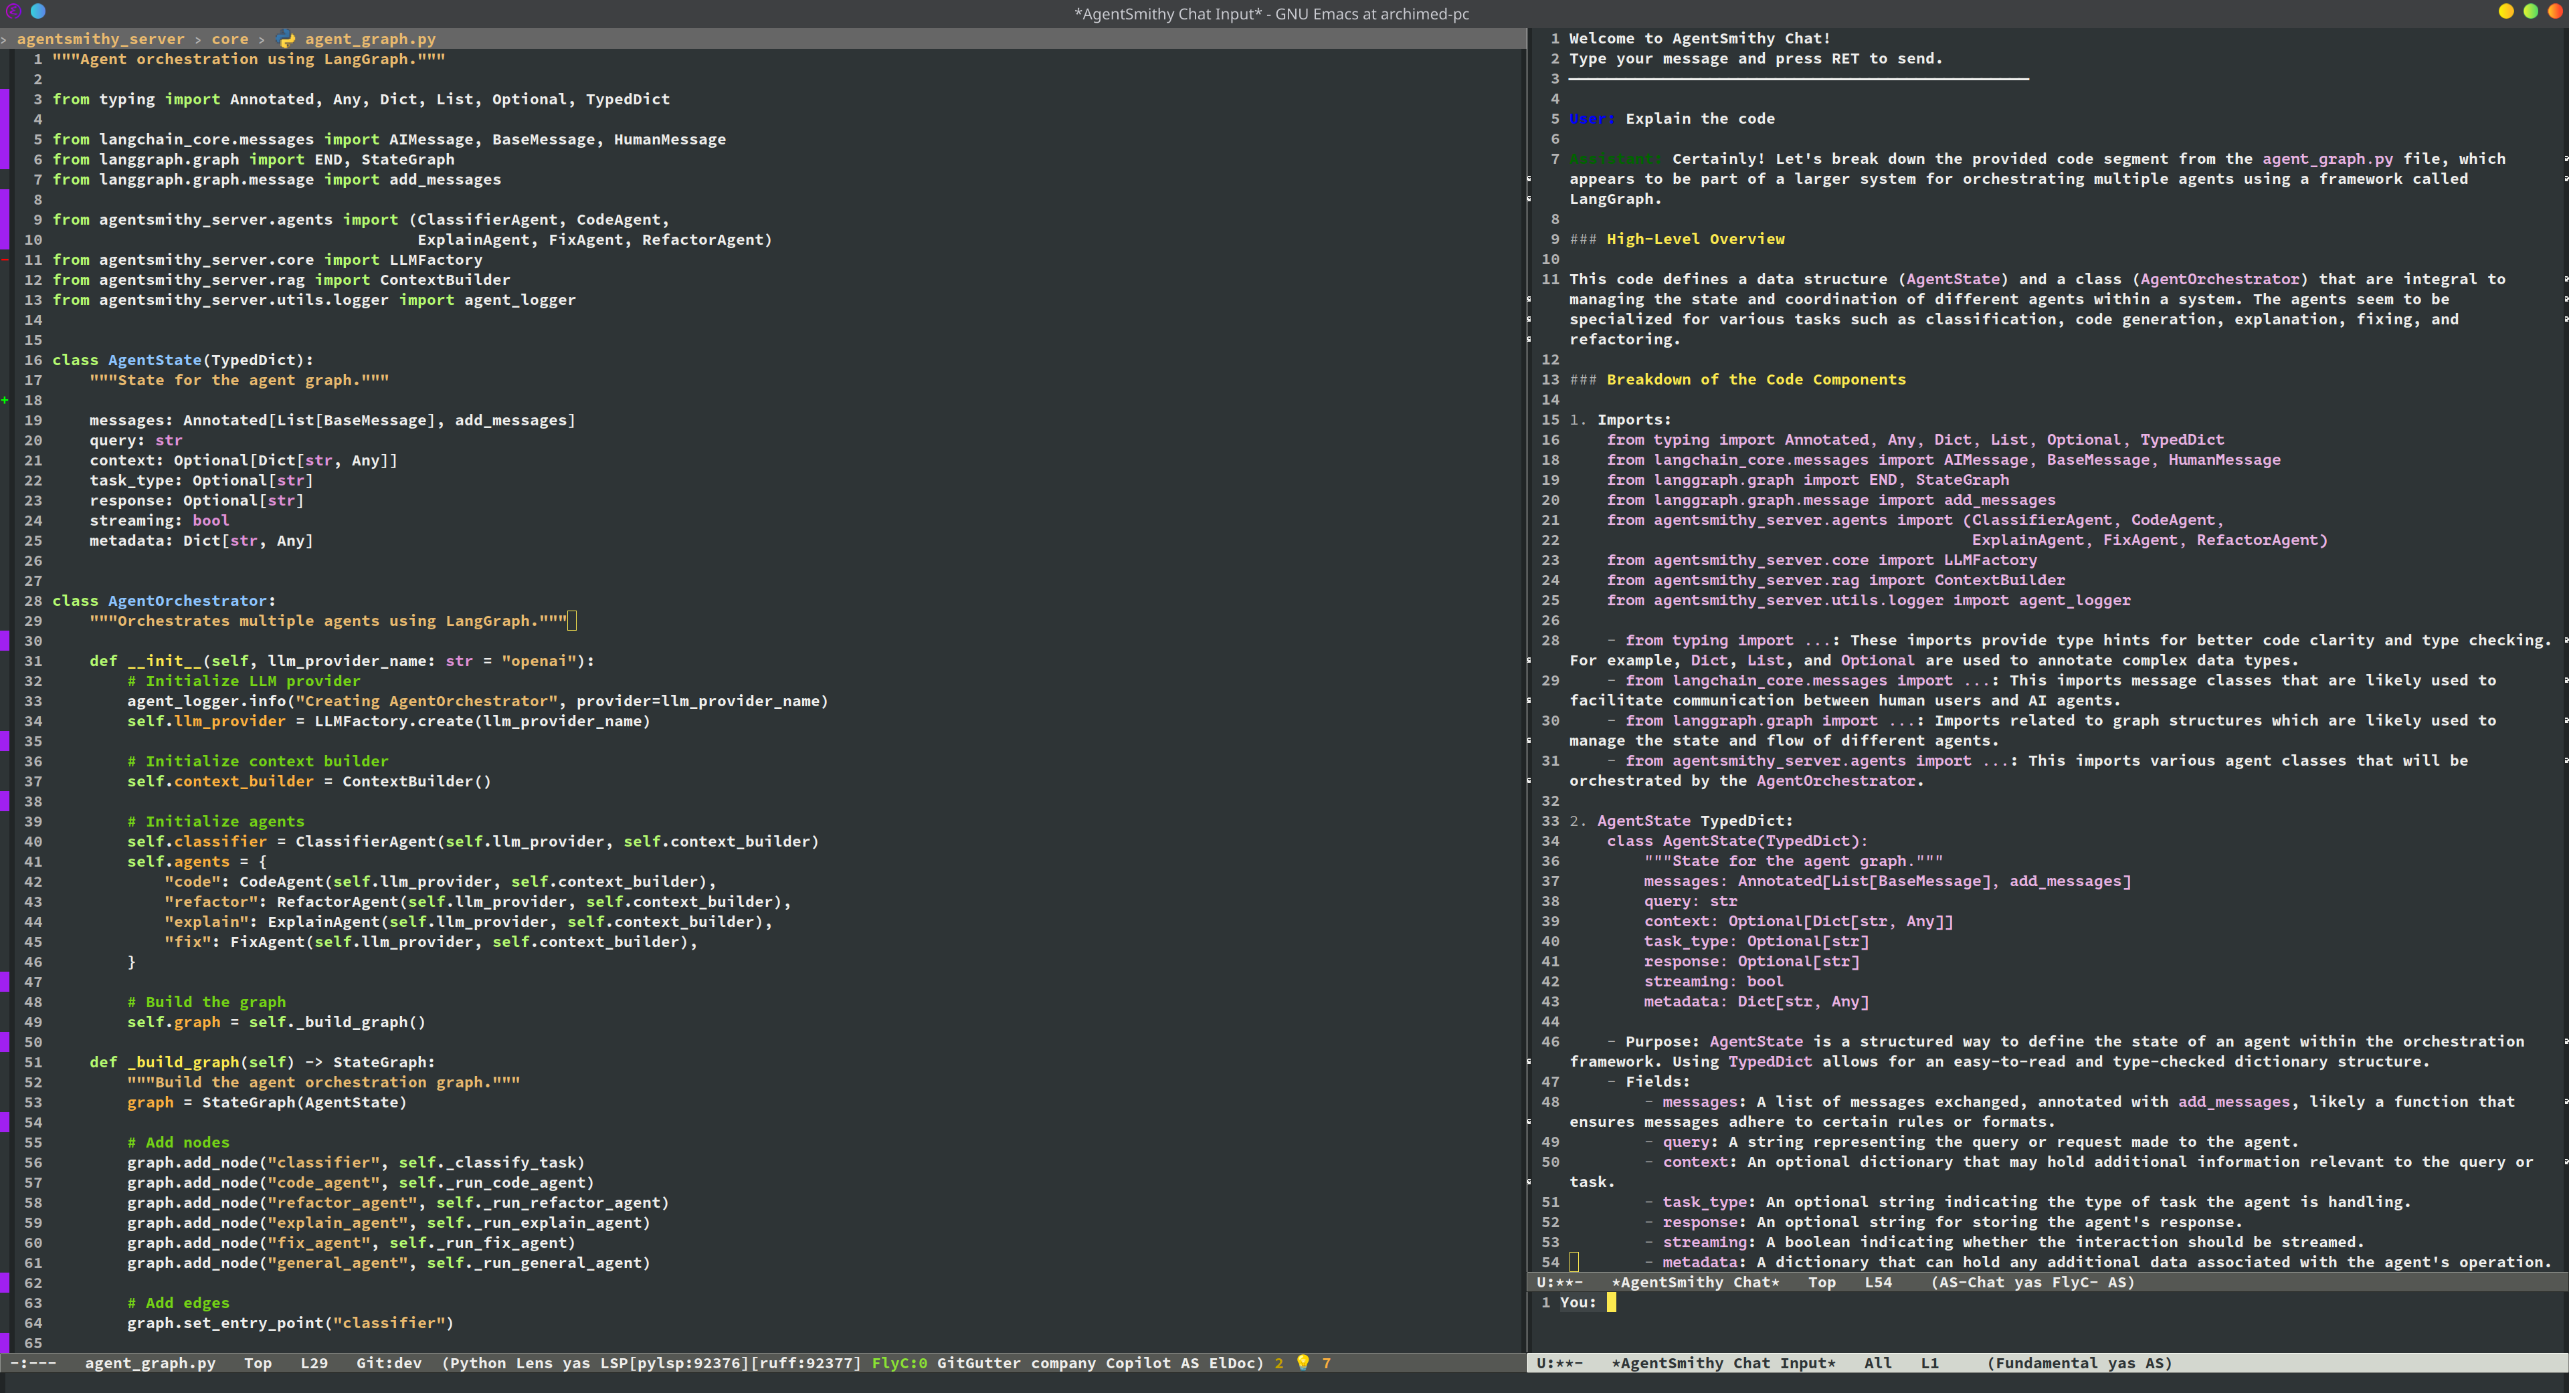Click the agent_graph.py buffer name in the modeline
This screenshot has width=2569, height=1393.
(150, 1363)
